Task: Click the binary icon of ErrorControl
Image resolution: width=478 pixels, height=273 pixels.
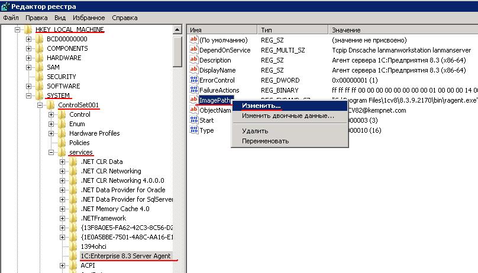Action: (193, 80)
